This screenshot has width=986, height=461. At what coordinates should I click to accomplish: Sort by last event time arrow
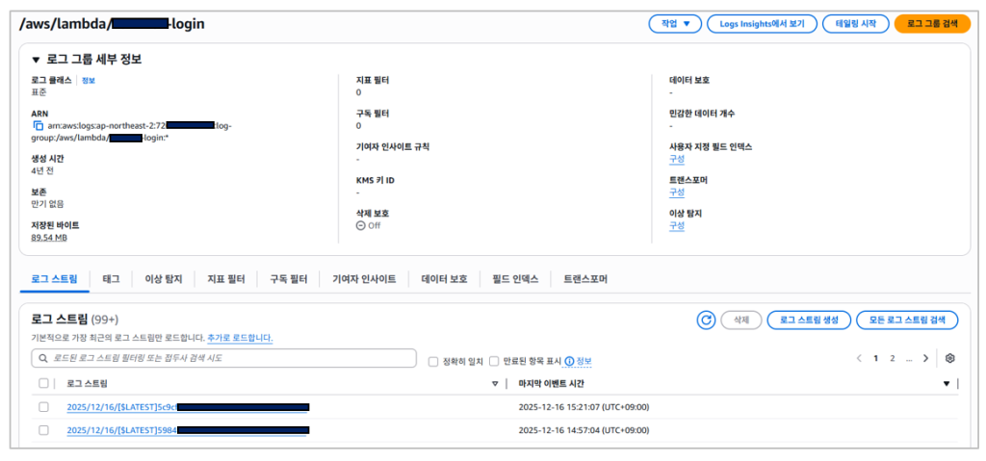[x=946, y=383]
